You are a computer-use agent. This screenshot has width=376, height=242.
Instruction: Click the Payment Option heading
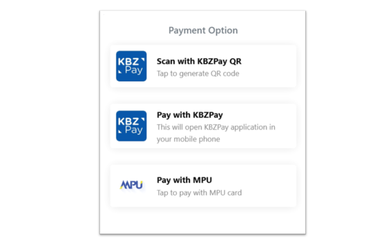pyautogui.click(x=203, y=30)
